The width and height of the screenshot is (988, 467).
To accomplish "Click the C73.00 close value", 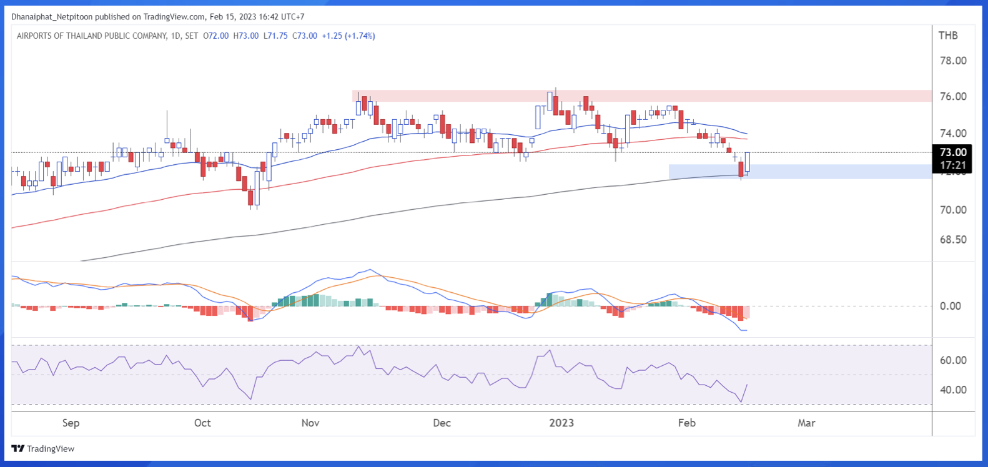I will [304, 36].
